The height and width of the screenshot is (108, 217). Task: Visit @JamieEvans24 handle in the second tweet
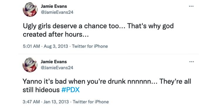tap(57, 68)
